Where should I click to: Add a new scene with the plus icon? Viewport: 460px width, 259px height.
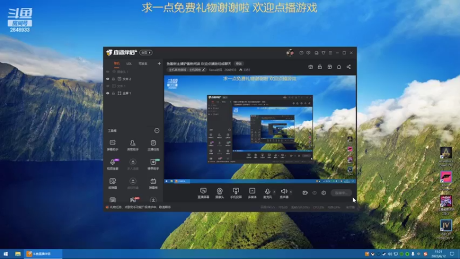[x=159, y=63]
